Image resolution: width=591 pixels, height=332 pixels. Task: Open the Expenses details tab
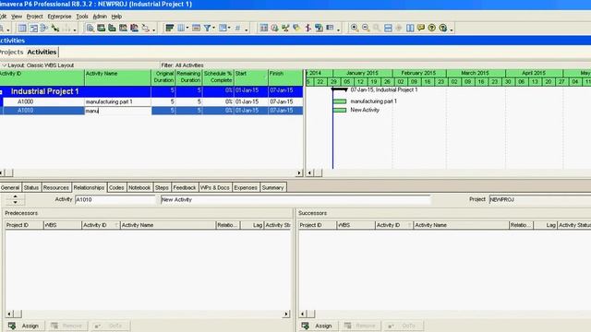tap(246, 187)
